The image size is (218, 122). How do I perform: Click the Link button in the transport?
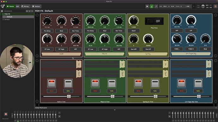(x=188, y=6)
